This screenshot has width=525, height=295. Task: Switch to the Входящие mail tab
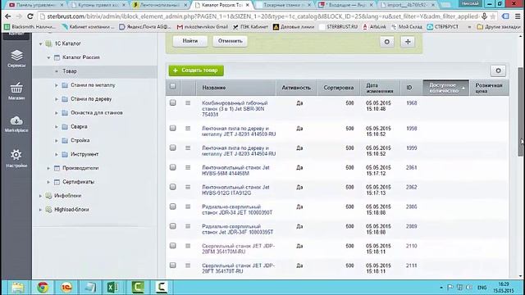pyautogui.click(x=346, y=5)
